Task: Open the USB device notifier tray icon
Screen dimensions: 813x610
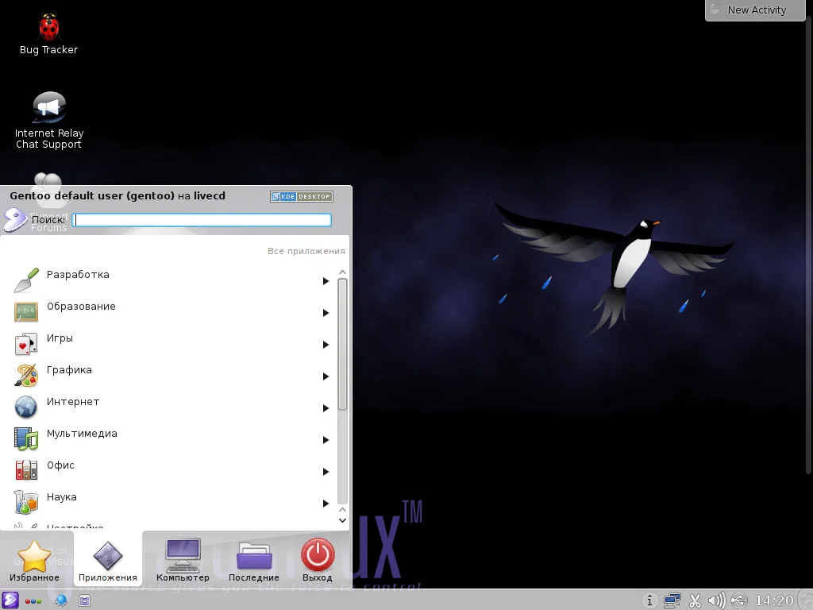Action: click(739, 600)
